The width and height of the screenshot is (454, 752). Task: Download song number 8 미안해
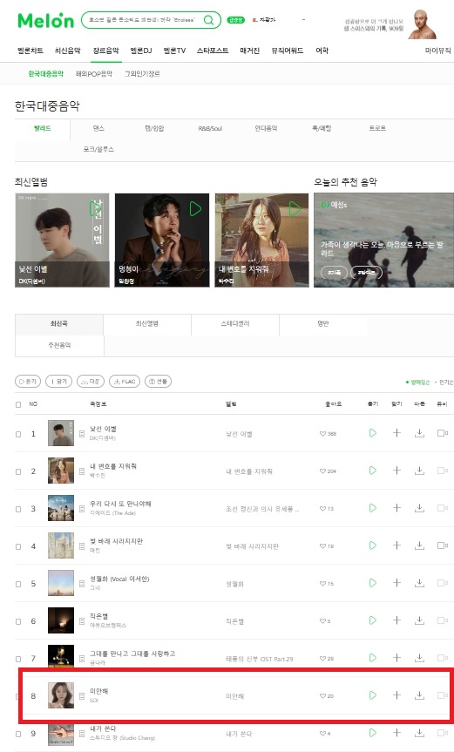click(419, 695)
